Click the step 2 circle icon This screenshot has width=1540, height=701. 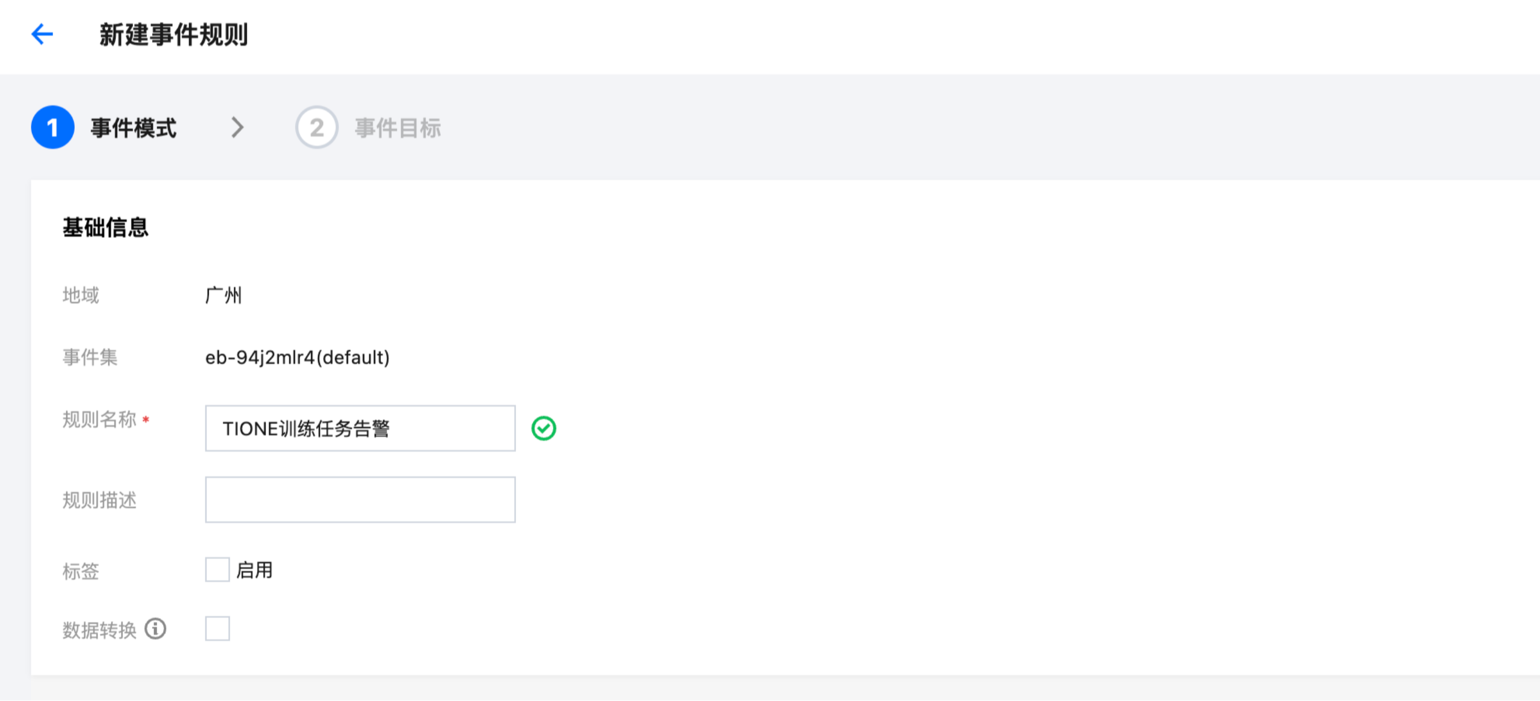coord(317,127)
